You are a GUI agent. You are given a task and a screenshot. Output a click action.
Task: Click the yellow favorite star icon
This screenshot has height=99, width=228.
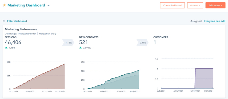4,5
